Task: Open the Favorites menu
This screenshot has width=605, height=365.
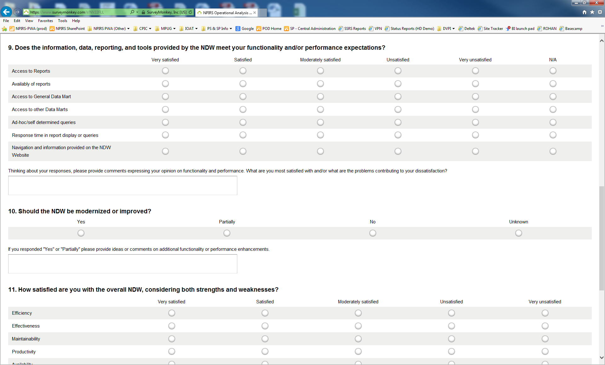Action: (x=45, y=21)
